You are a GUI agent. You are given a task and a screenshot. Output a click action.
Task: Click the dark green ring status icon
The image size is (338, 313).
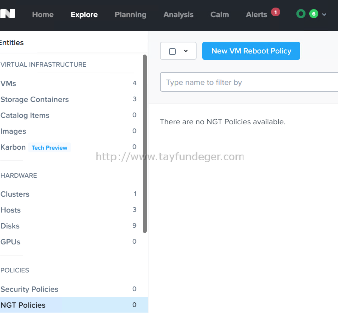tap(301, 14)
